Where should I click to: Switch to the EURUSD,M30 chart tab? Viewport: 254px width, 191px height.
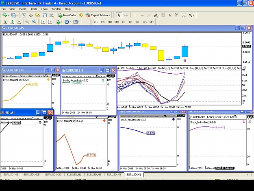coord(53,175)
